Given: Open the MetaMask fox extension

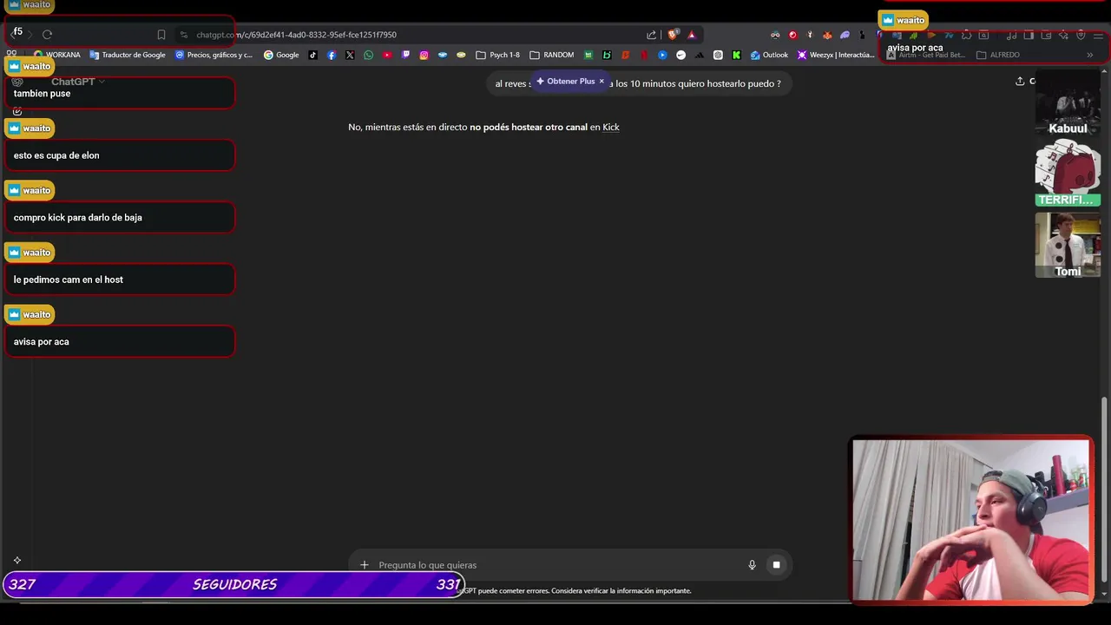Looking at the screenshot, I should [x=827, y=35].
